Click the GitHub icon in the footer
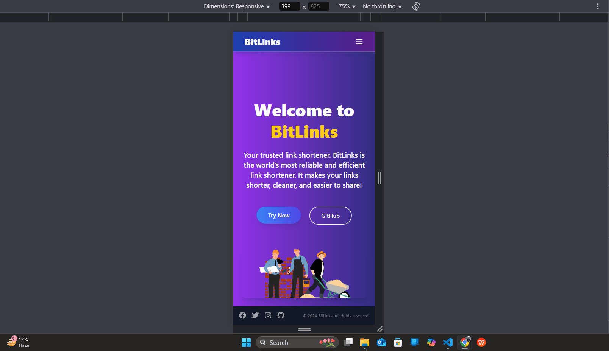This screenshot has width=609, height=351. coord(281,315)
